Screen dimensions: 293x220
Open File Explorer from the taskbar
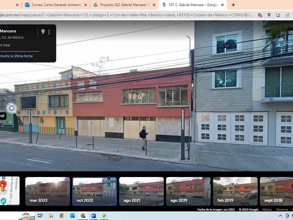51,216
